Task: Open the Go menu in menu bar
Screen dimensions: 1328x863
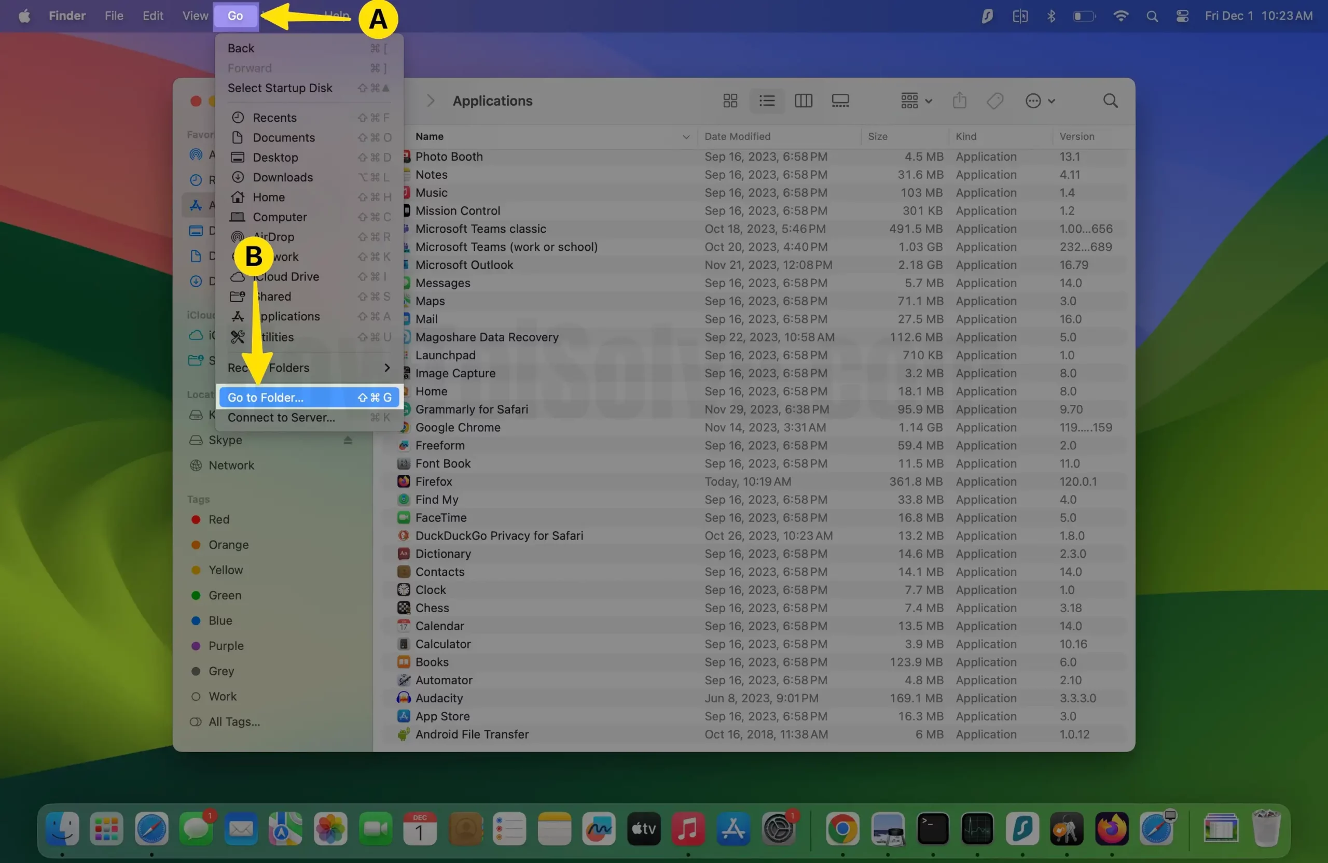Action: [236, 16]
